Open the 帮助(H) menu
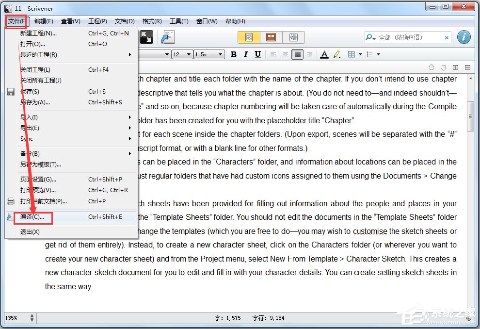Viewport: 480px width, 329px height. (x=235, y=21)
